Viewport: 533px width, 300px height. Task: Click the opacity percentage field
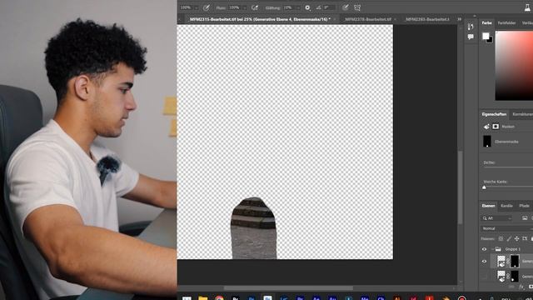187,7
